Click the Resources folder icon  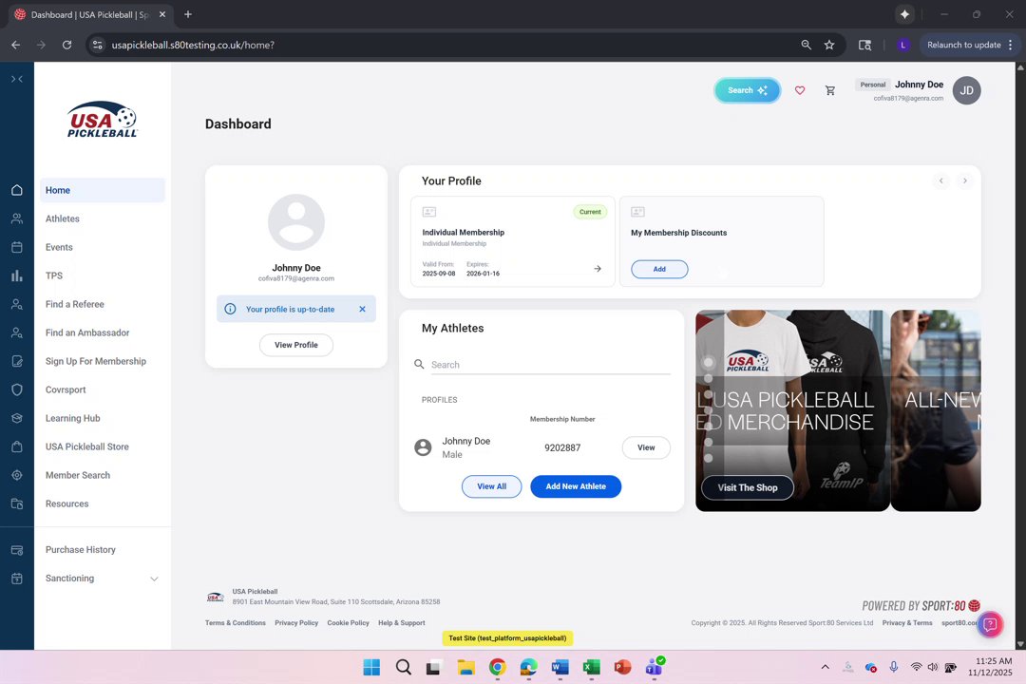click(x=17, y=503)
